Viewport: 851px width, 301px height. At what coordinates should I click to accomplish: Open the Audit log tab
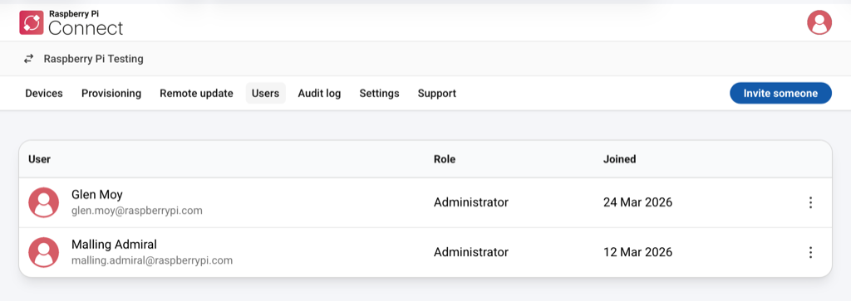[319, 93]
